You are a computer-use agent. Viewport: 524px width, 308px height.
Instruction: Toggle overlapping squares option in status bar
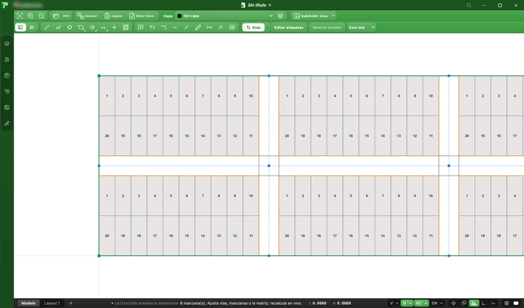(463, 303)
